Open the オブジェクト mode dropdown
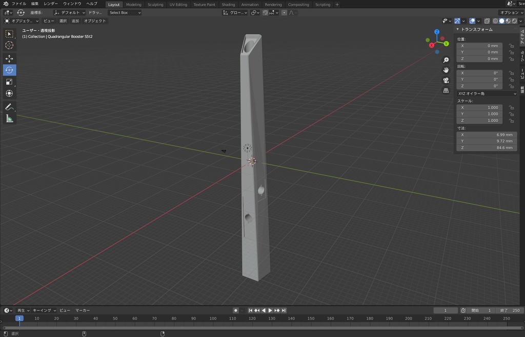The image size is (525, 337). (22, 21)
